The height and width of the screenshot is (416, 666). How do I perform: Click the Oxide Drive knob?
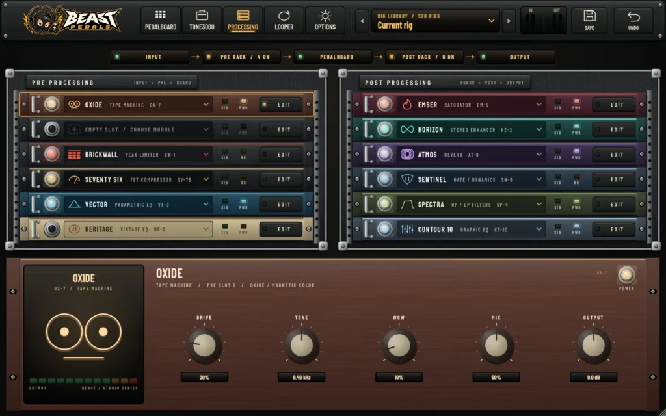click(204, 346)
